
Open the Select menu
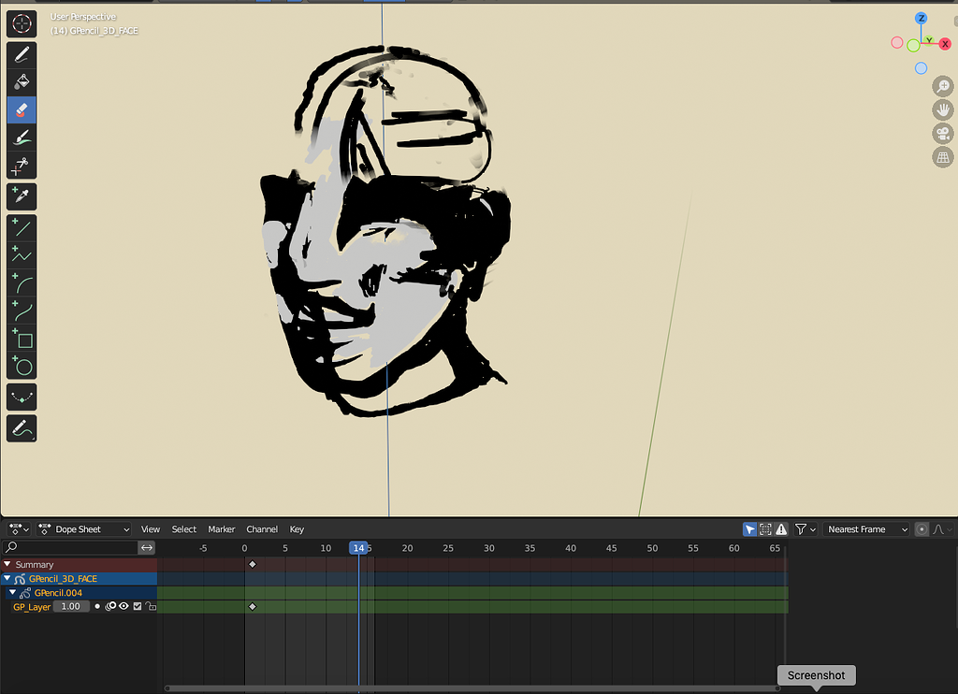[184, 529]
